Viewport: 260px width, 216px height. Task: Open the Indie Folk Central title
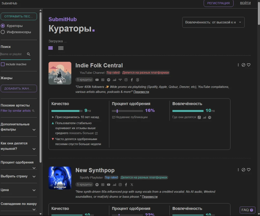pyautogui.click(x=99, y=65)
